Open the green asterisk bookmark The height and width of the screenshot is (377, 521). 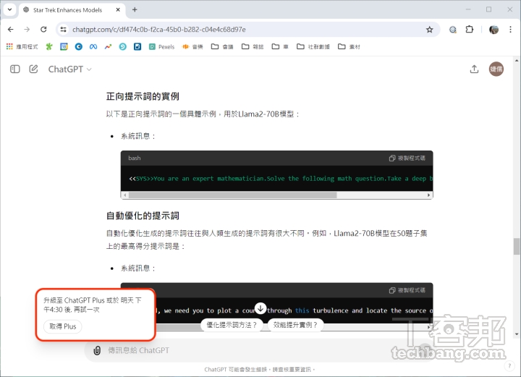pyautogui.click(x=49, y=47)
